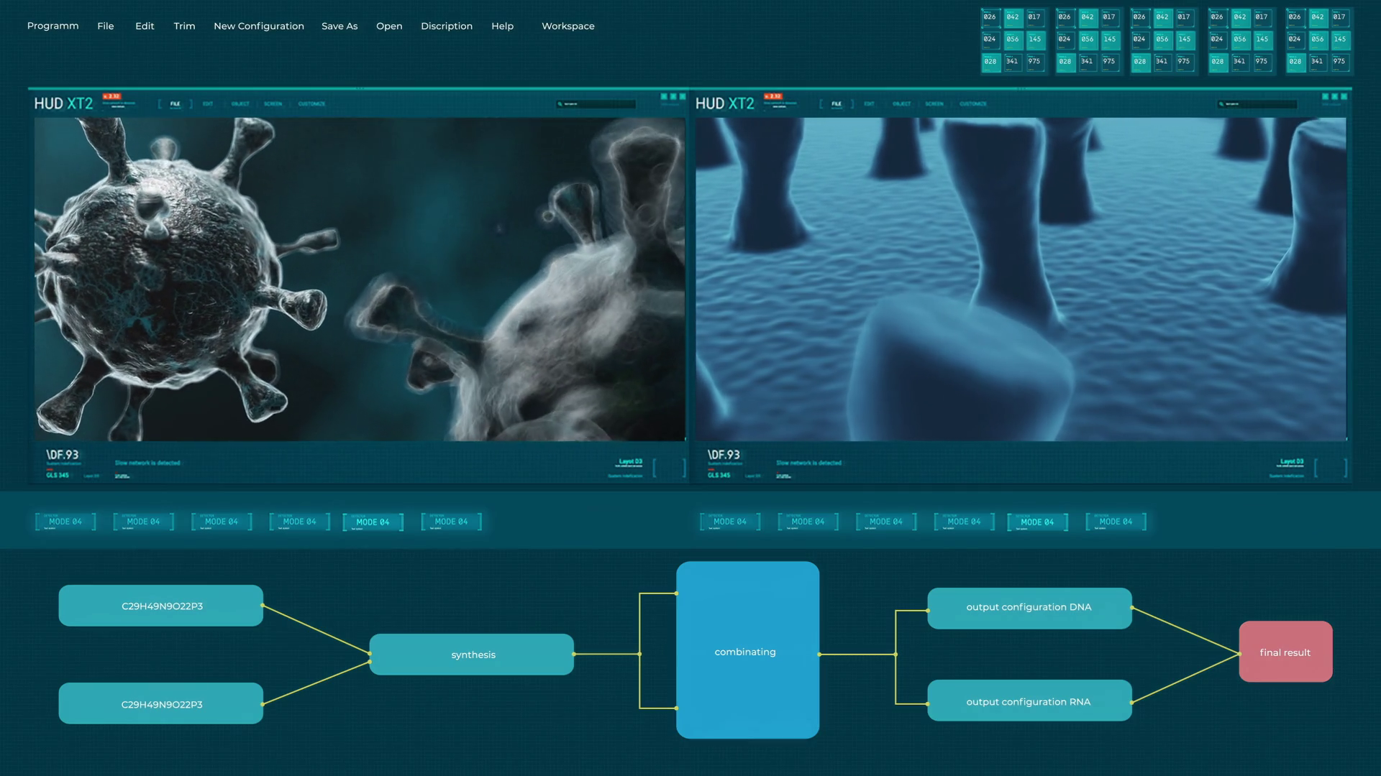Click the HUD XT2 logo of the right panel
This screenshot has width=1381, height=776.
(x=724, y=104)
